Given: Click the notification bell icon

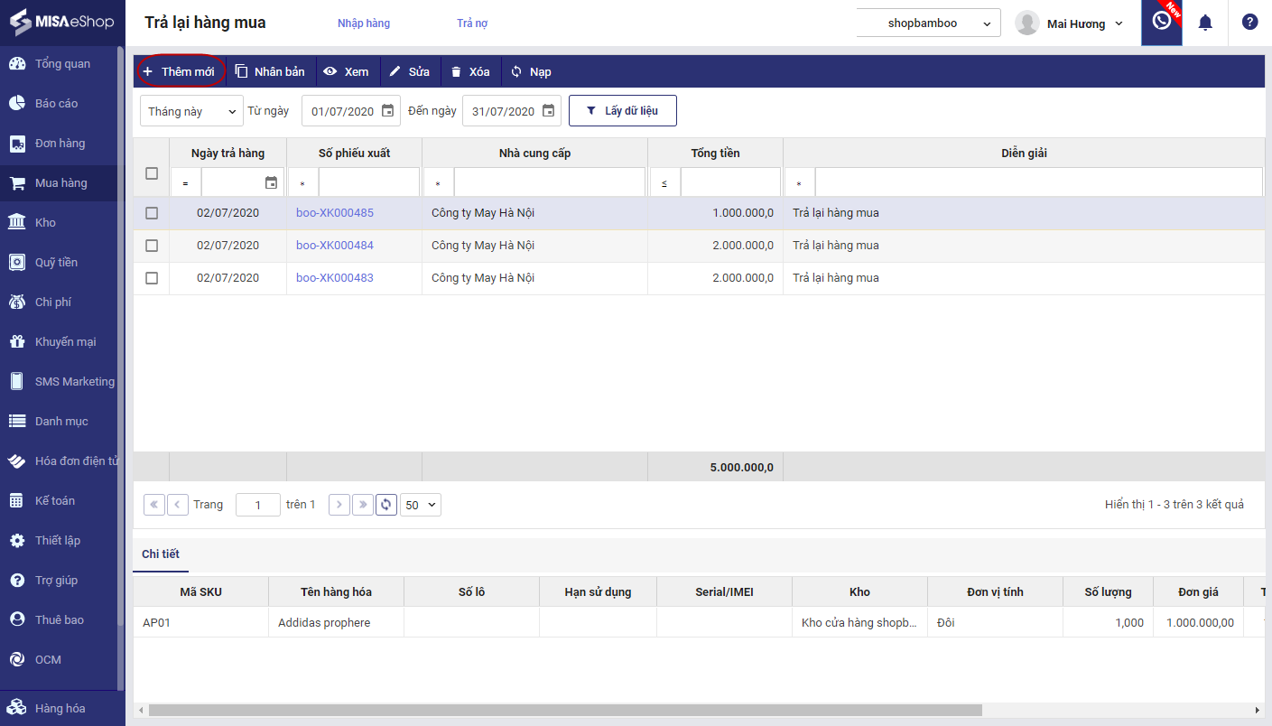Looking at the screenshot, I should tap(1204, 23).
